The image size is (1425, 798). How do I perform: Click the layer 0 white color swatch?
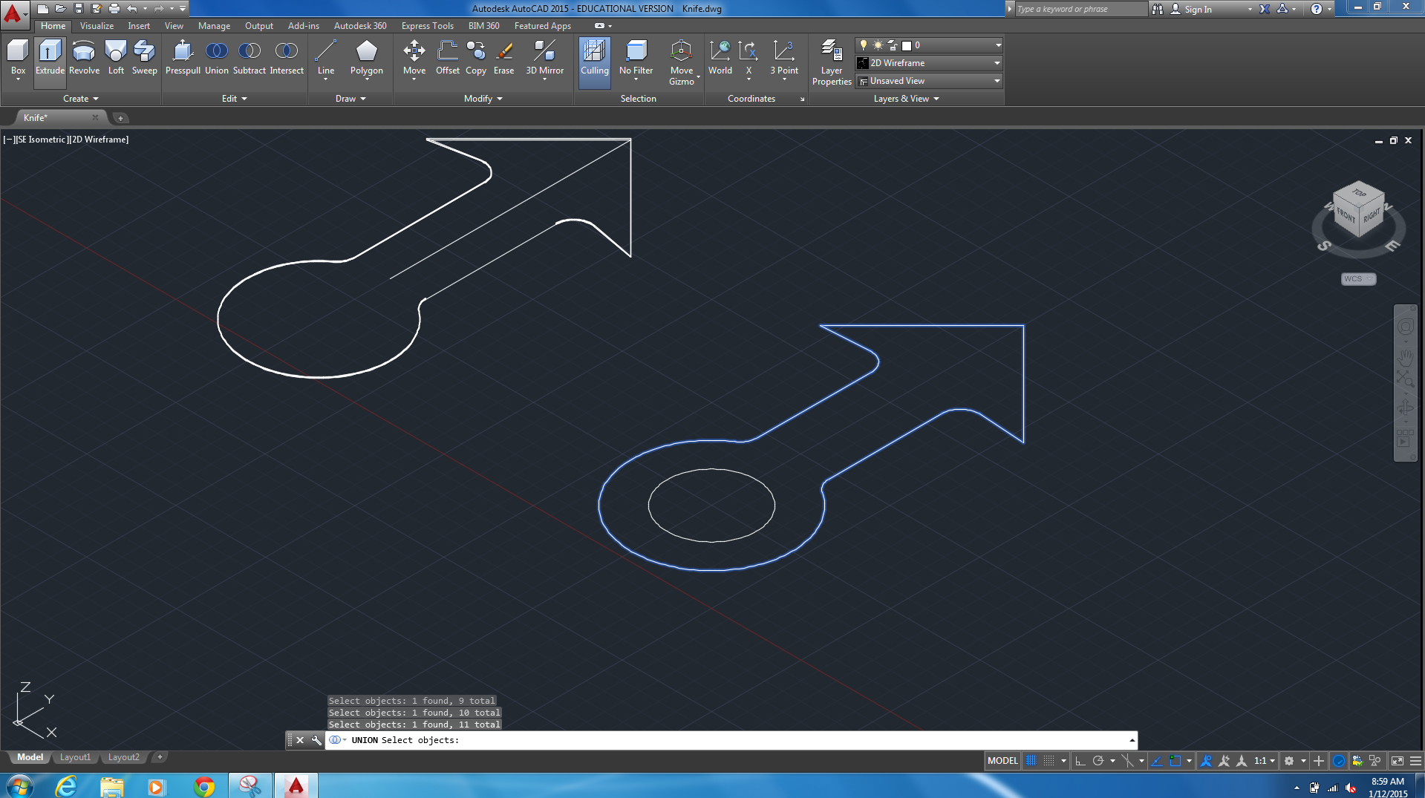(906, 45)
